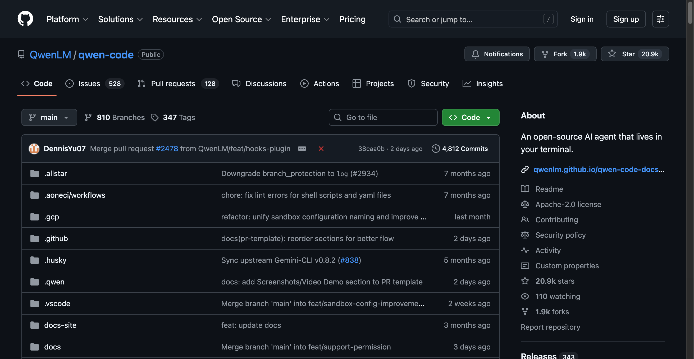Switch to the Pull requests tab
694x359 pixels.
[178, 84]
